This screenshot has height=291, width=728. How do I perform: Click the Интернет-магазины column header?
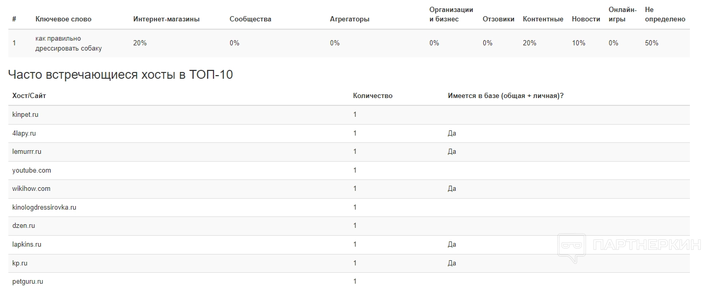pyautogui.click(x=166, y=19)
